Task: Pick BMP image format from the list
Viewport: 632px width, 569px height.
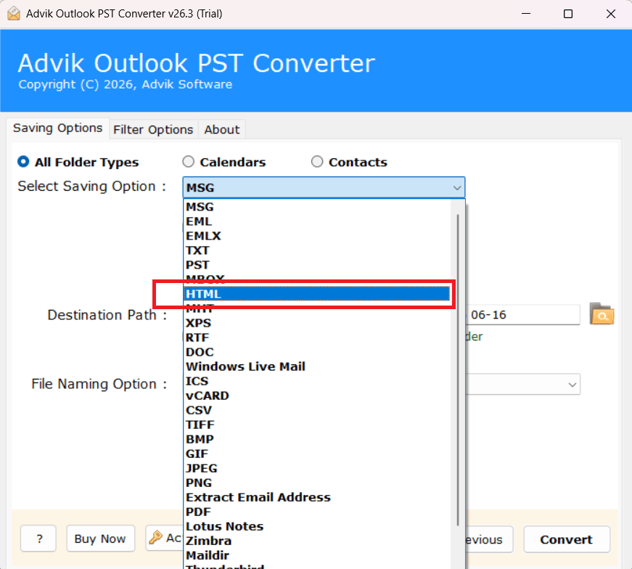Action: pyautogui.click(x=317, y=439)
